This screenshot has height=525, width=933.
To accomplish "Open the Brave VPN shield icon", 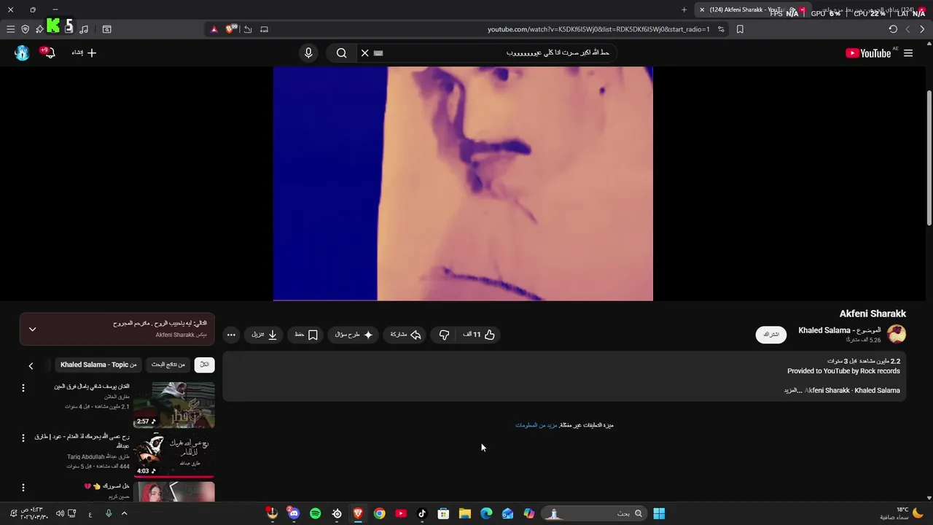I will [25, 29].
